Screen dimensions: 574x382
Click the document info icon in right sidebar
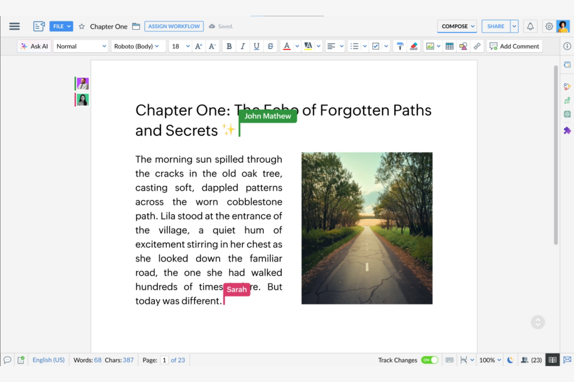(567, 46)
